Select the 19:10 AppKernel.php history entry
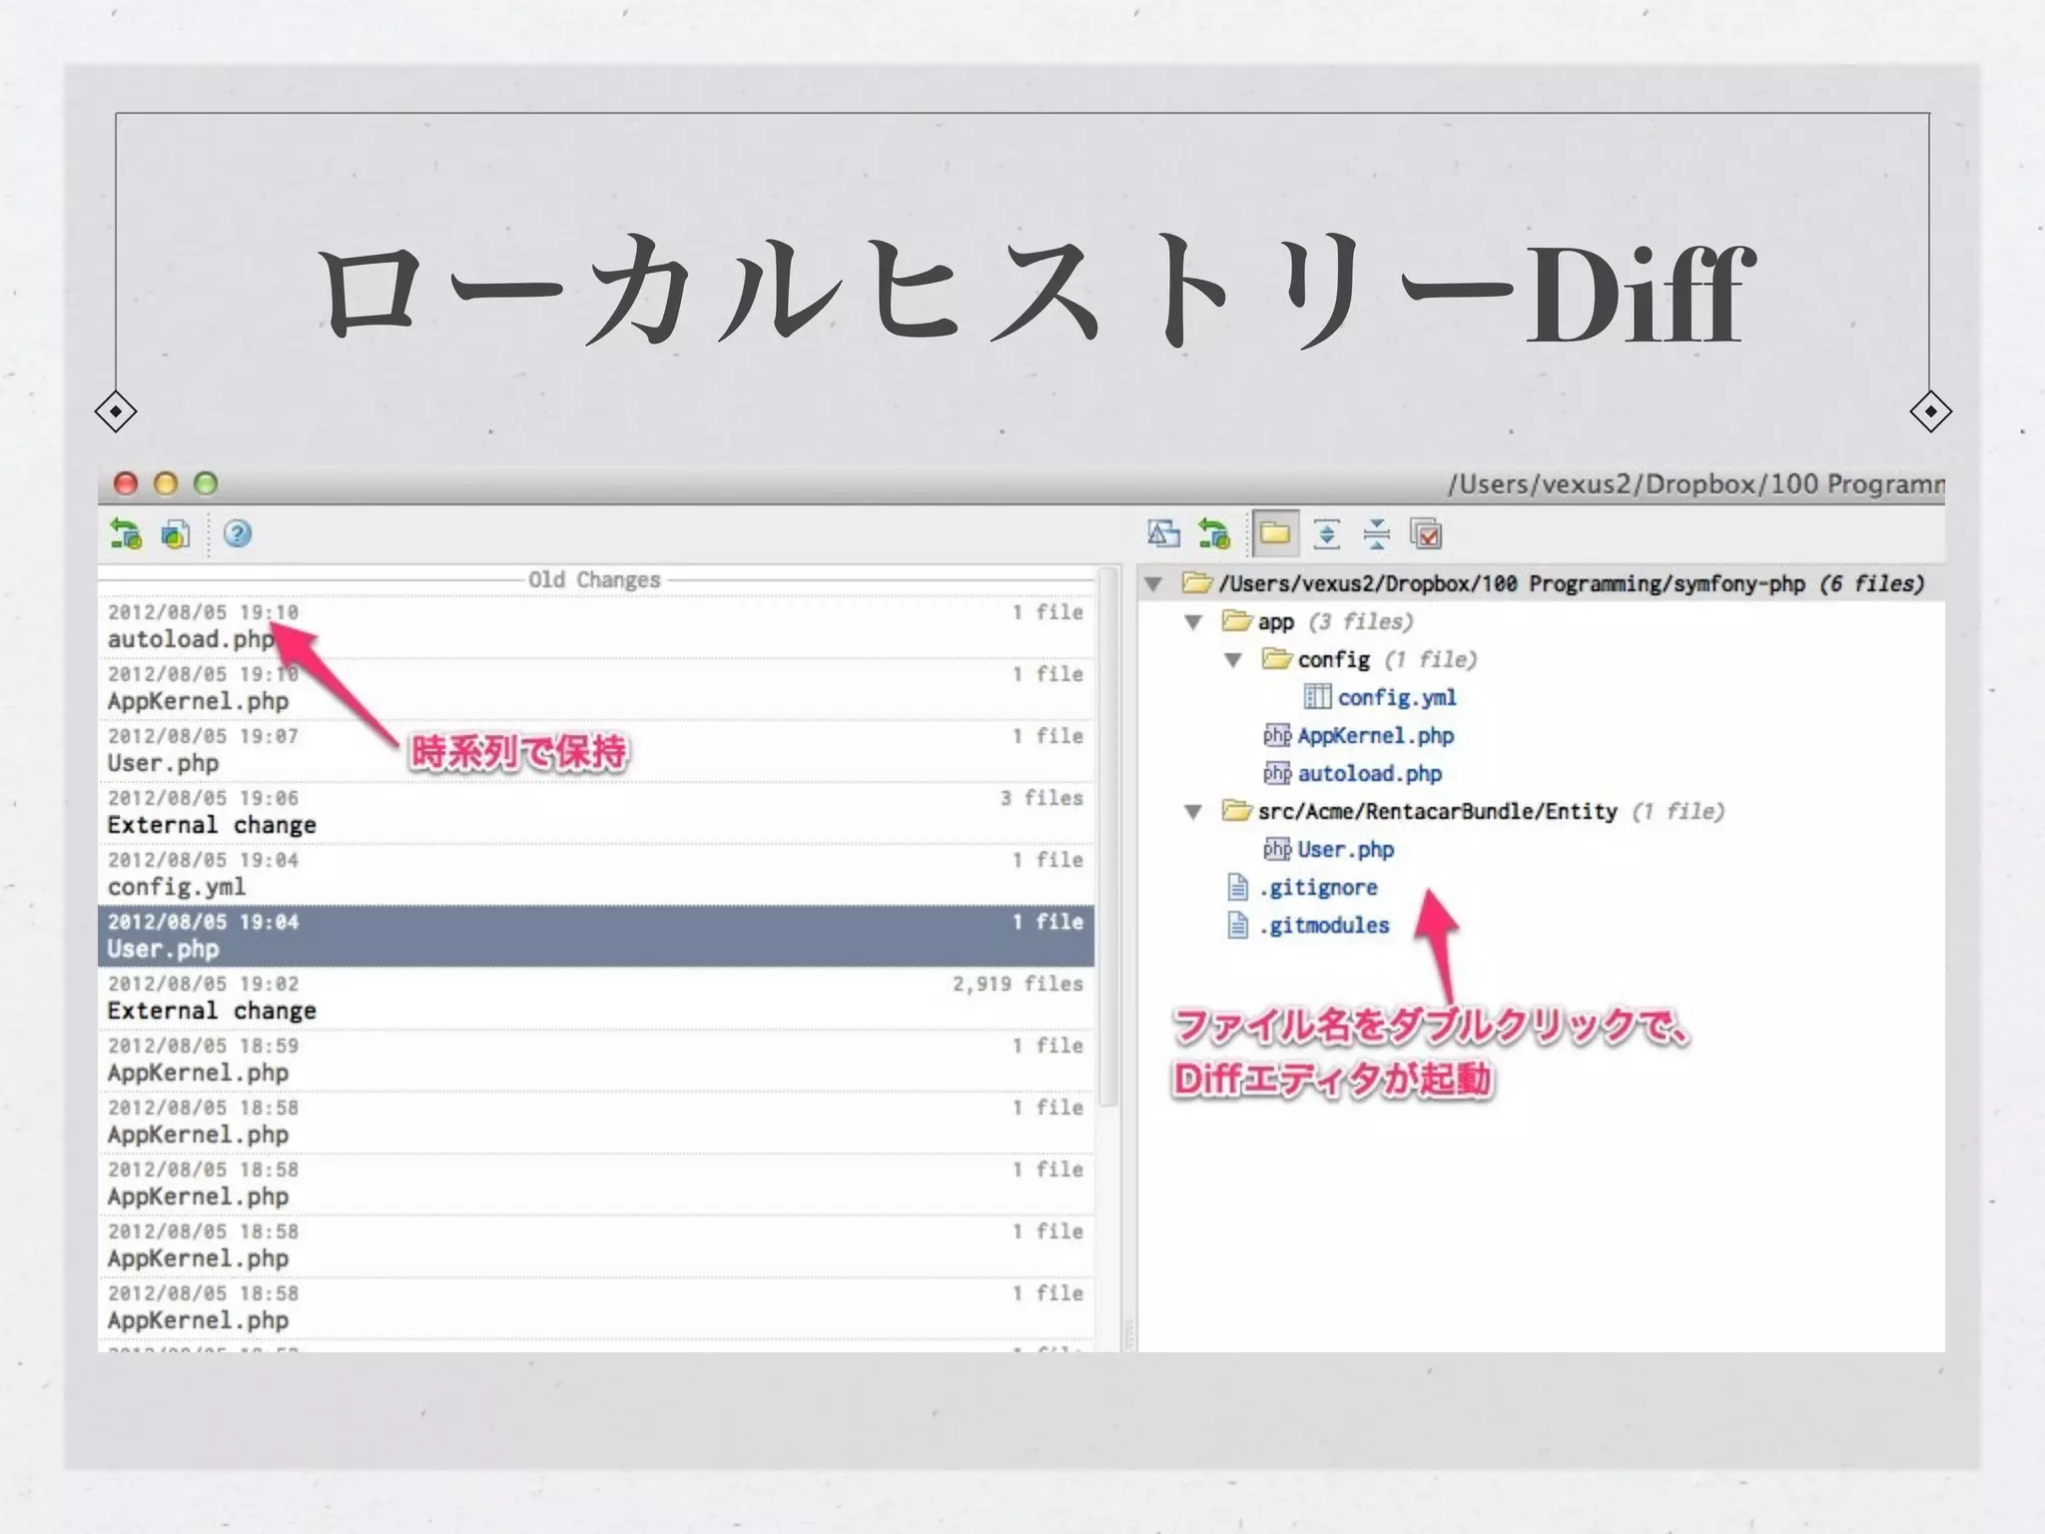 tap(596, 689)
